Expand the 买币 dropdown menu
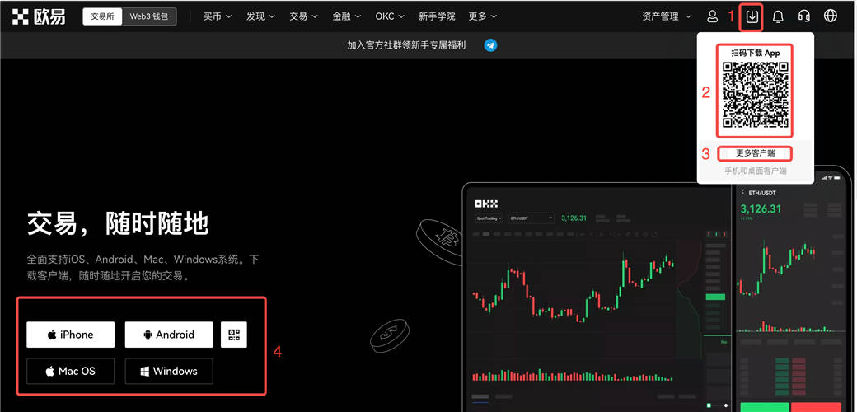 [x=218, y=16]
